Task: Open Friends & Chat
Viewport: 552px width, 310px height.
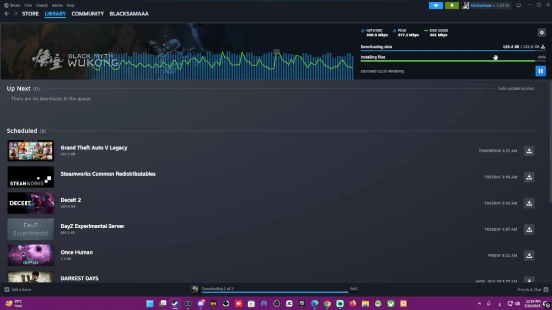Action: point(533,290)
